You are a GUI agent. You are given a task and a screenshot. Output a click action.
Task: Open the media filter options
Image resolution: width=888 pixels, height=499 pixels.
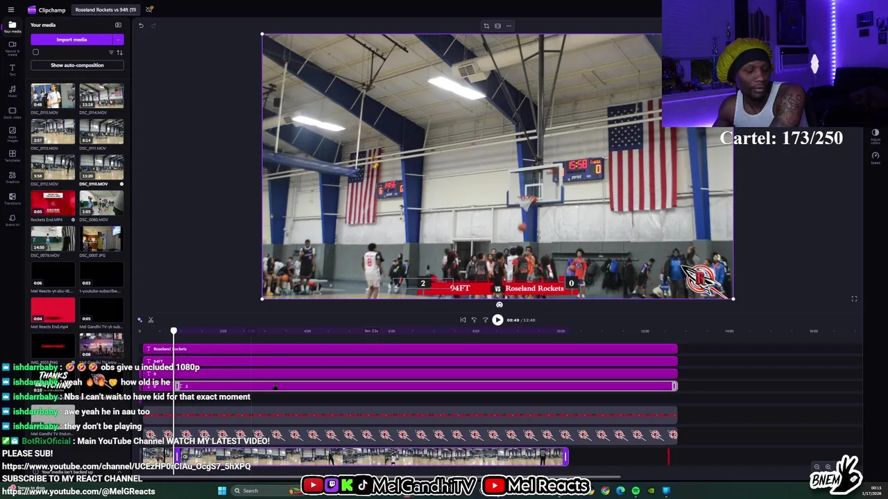click(111, 53)
